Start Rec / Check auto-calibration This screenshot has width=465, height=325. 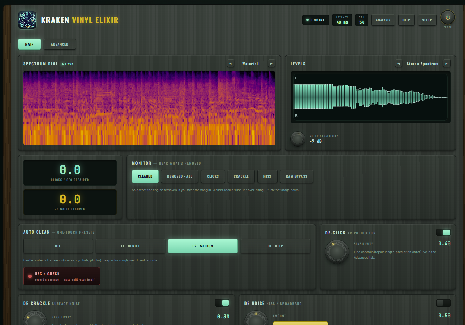(x=62, y=276)
